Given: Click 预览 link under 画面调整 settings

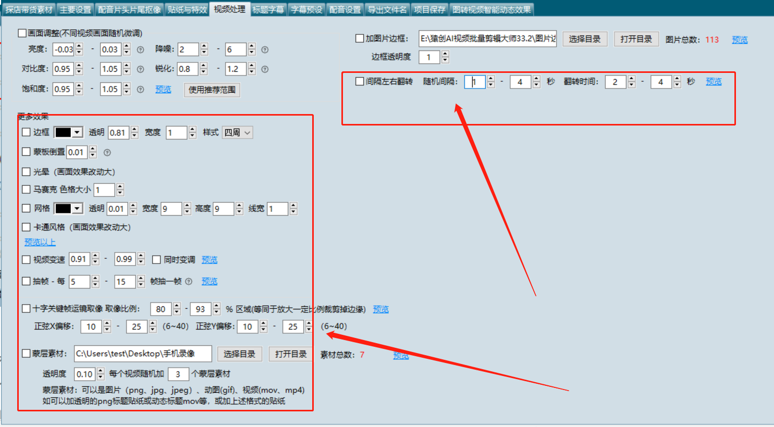Looking at the screenshot, I should (x=163, y=89).
